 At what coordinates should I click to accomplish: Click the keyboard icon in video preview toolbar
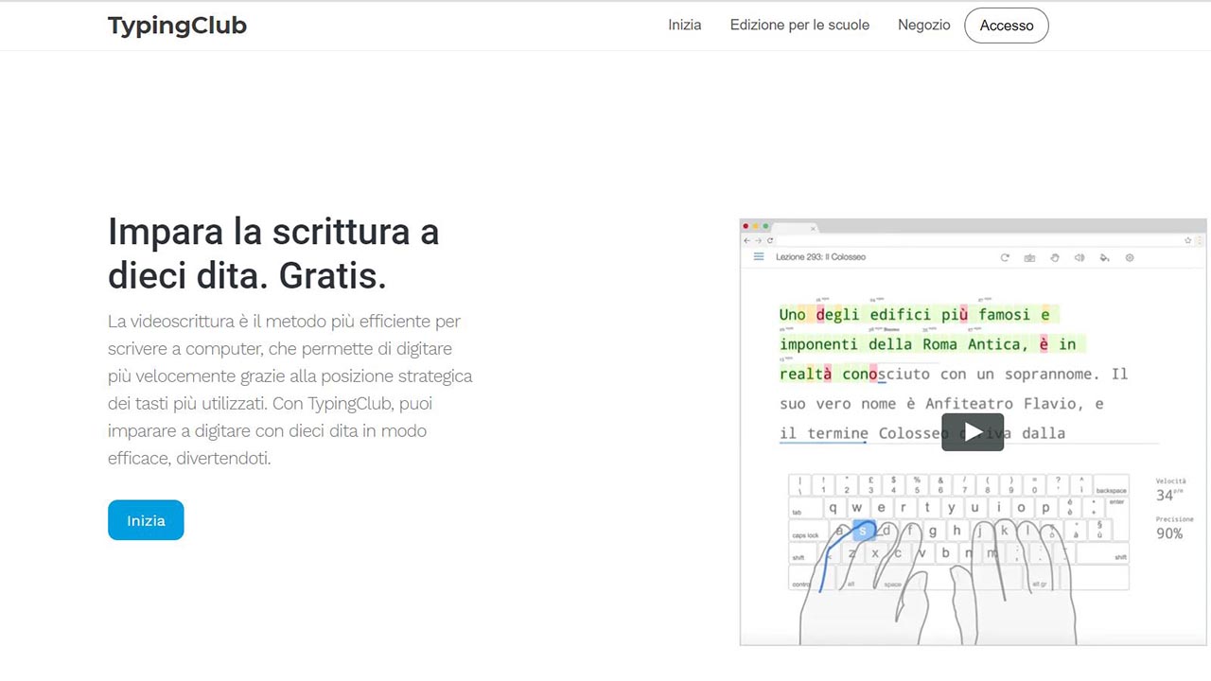click(1029, 257)
